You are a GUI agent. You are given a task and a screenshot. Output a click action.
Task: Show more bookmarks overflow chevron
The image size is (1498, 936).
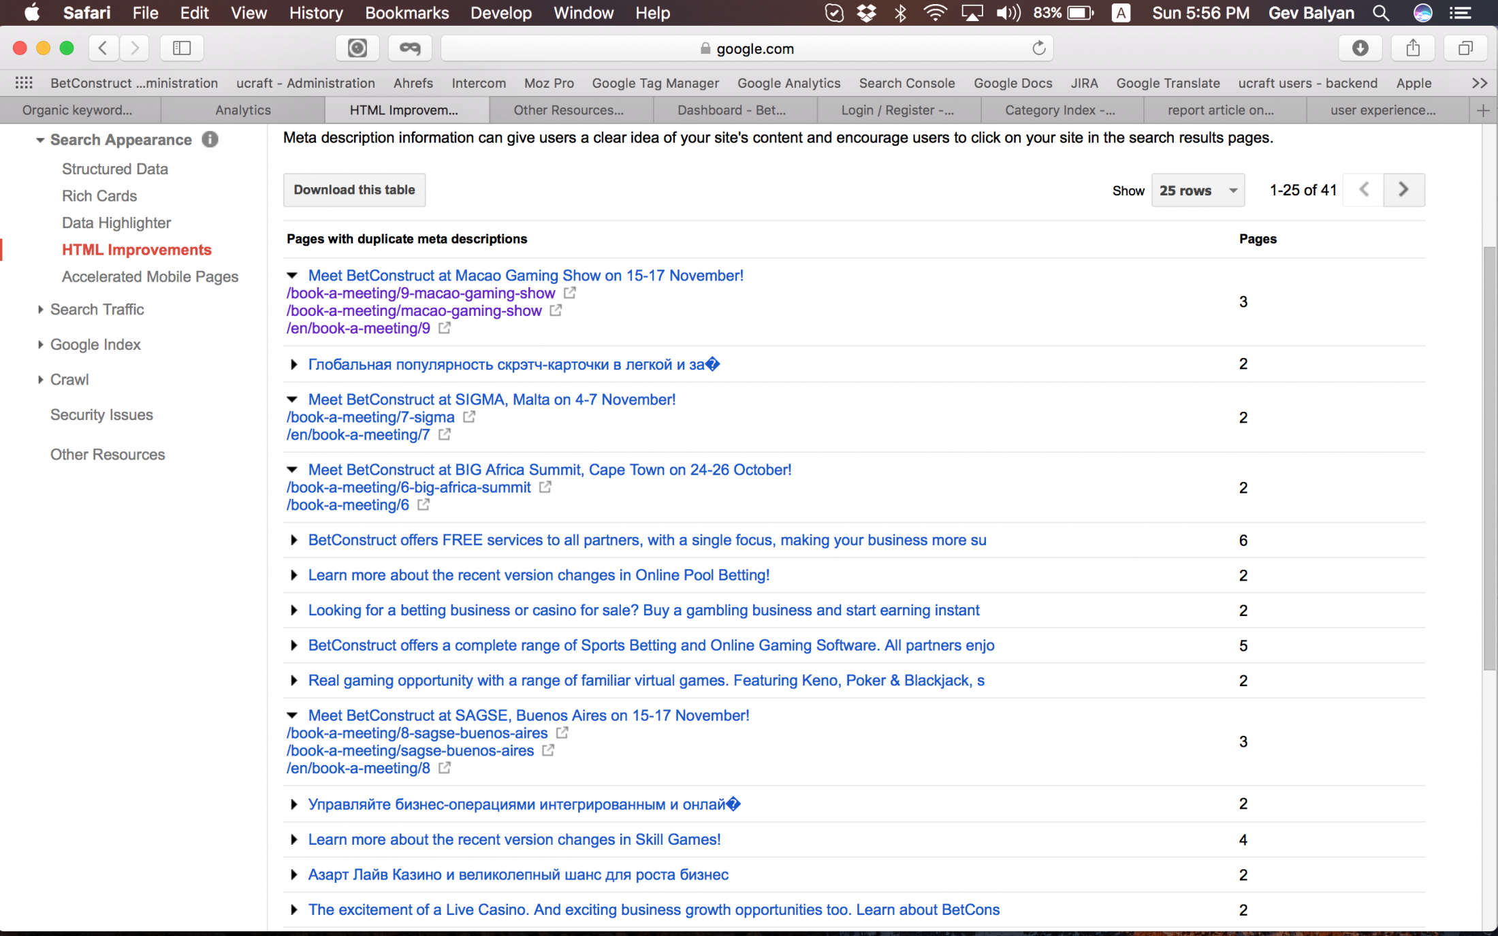tap(1479, 83)
